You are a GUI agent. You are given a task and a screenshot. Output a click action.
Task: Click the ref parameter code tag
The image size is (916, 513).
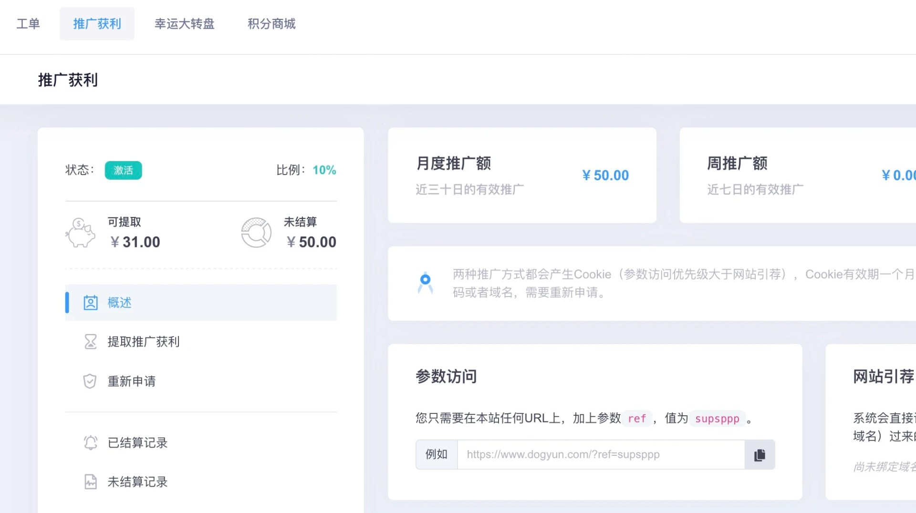[637, 419]
